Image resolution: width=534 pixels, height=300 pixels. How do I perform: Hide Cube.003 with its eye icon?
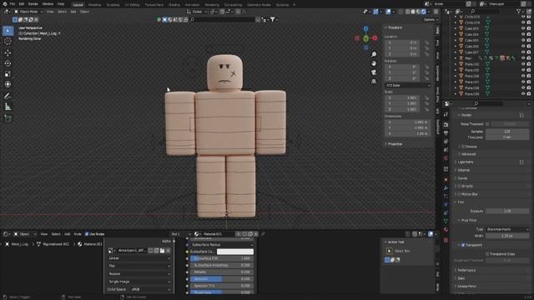(x=523, y=28)
